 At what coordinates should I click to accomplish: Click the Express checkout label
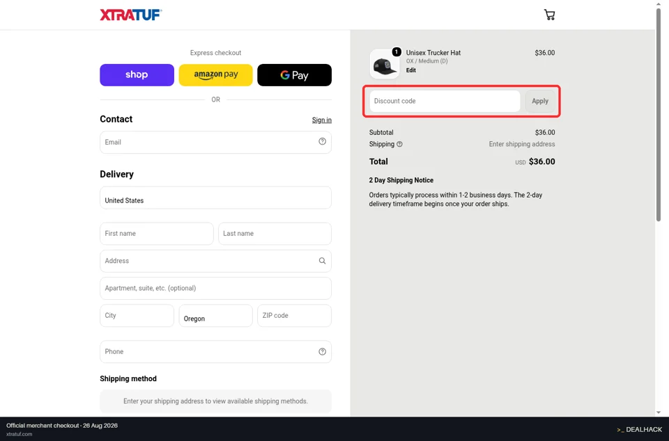tap(215, 53)
